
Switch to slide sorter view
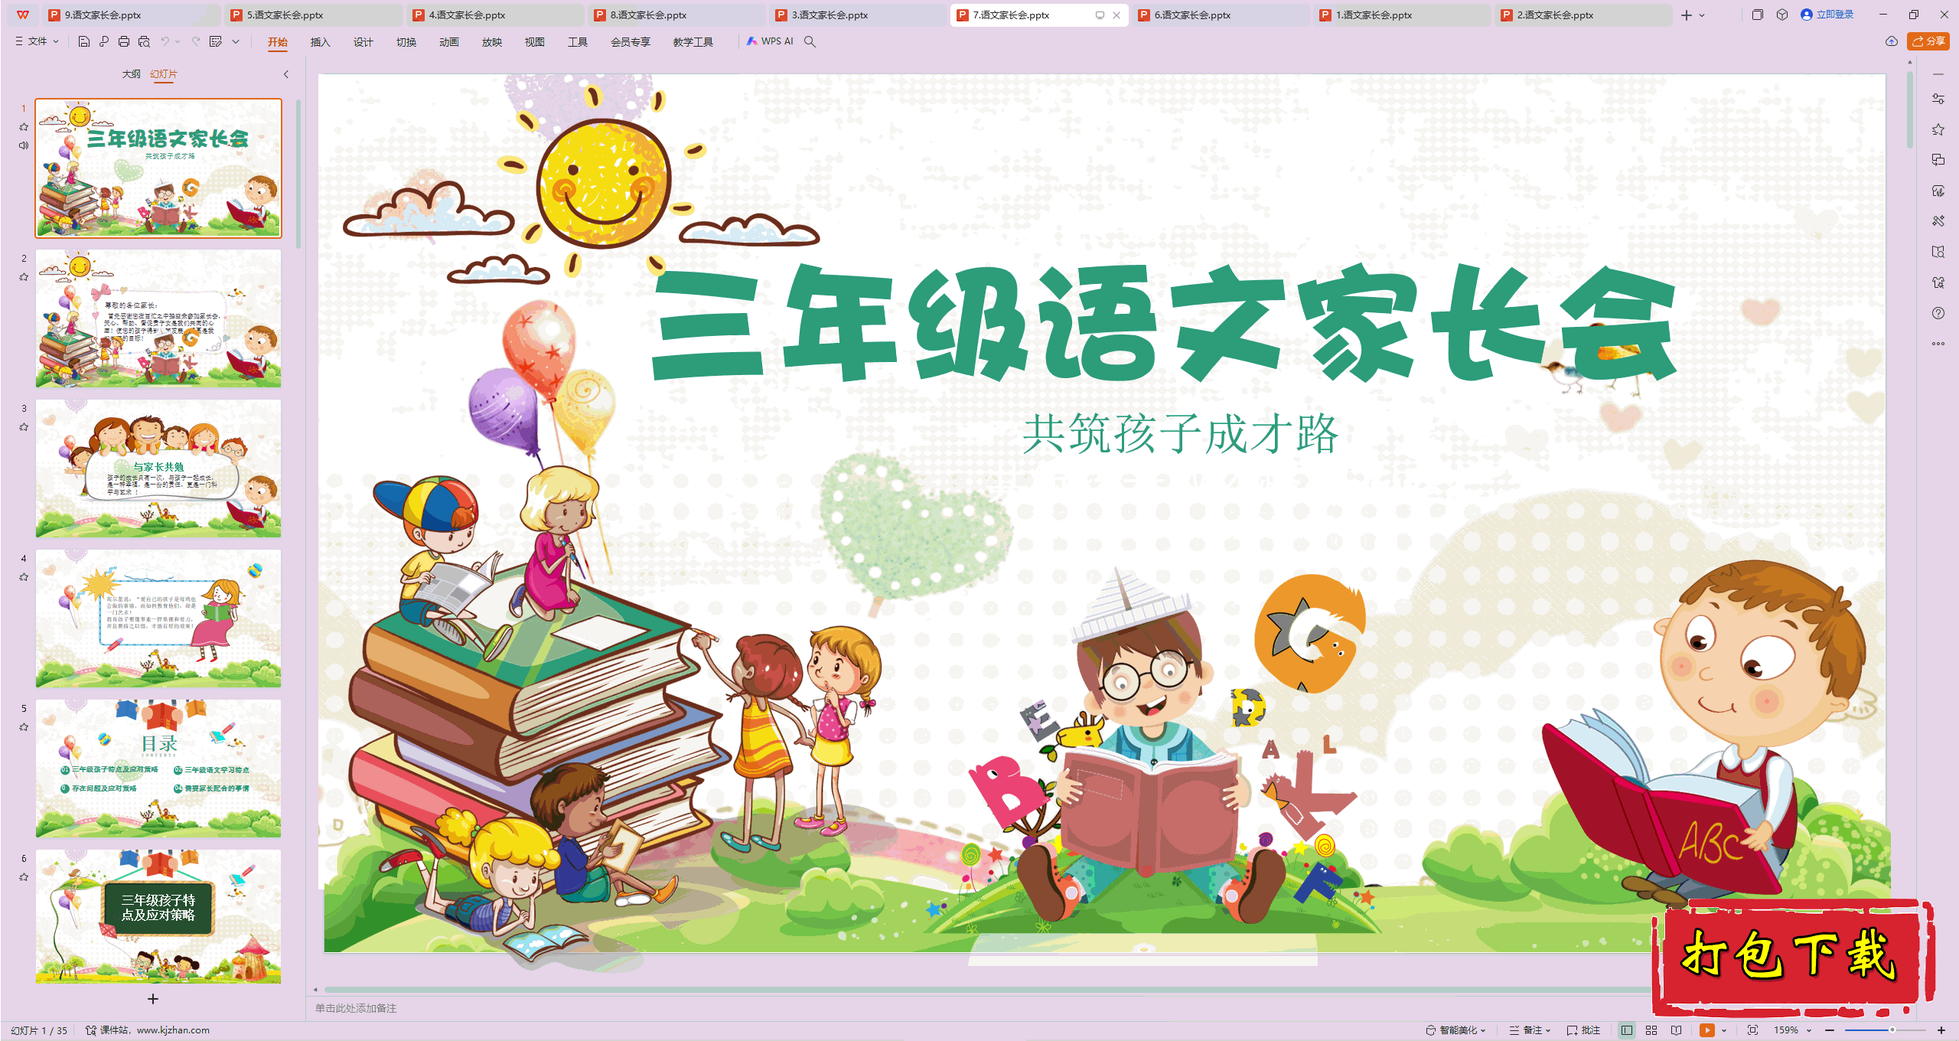[x=1651, y=1030]
